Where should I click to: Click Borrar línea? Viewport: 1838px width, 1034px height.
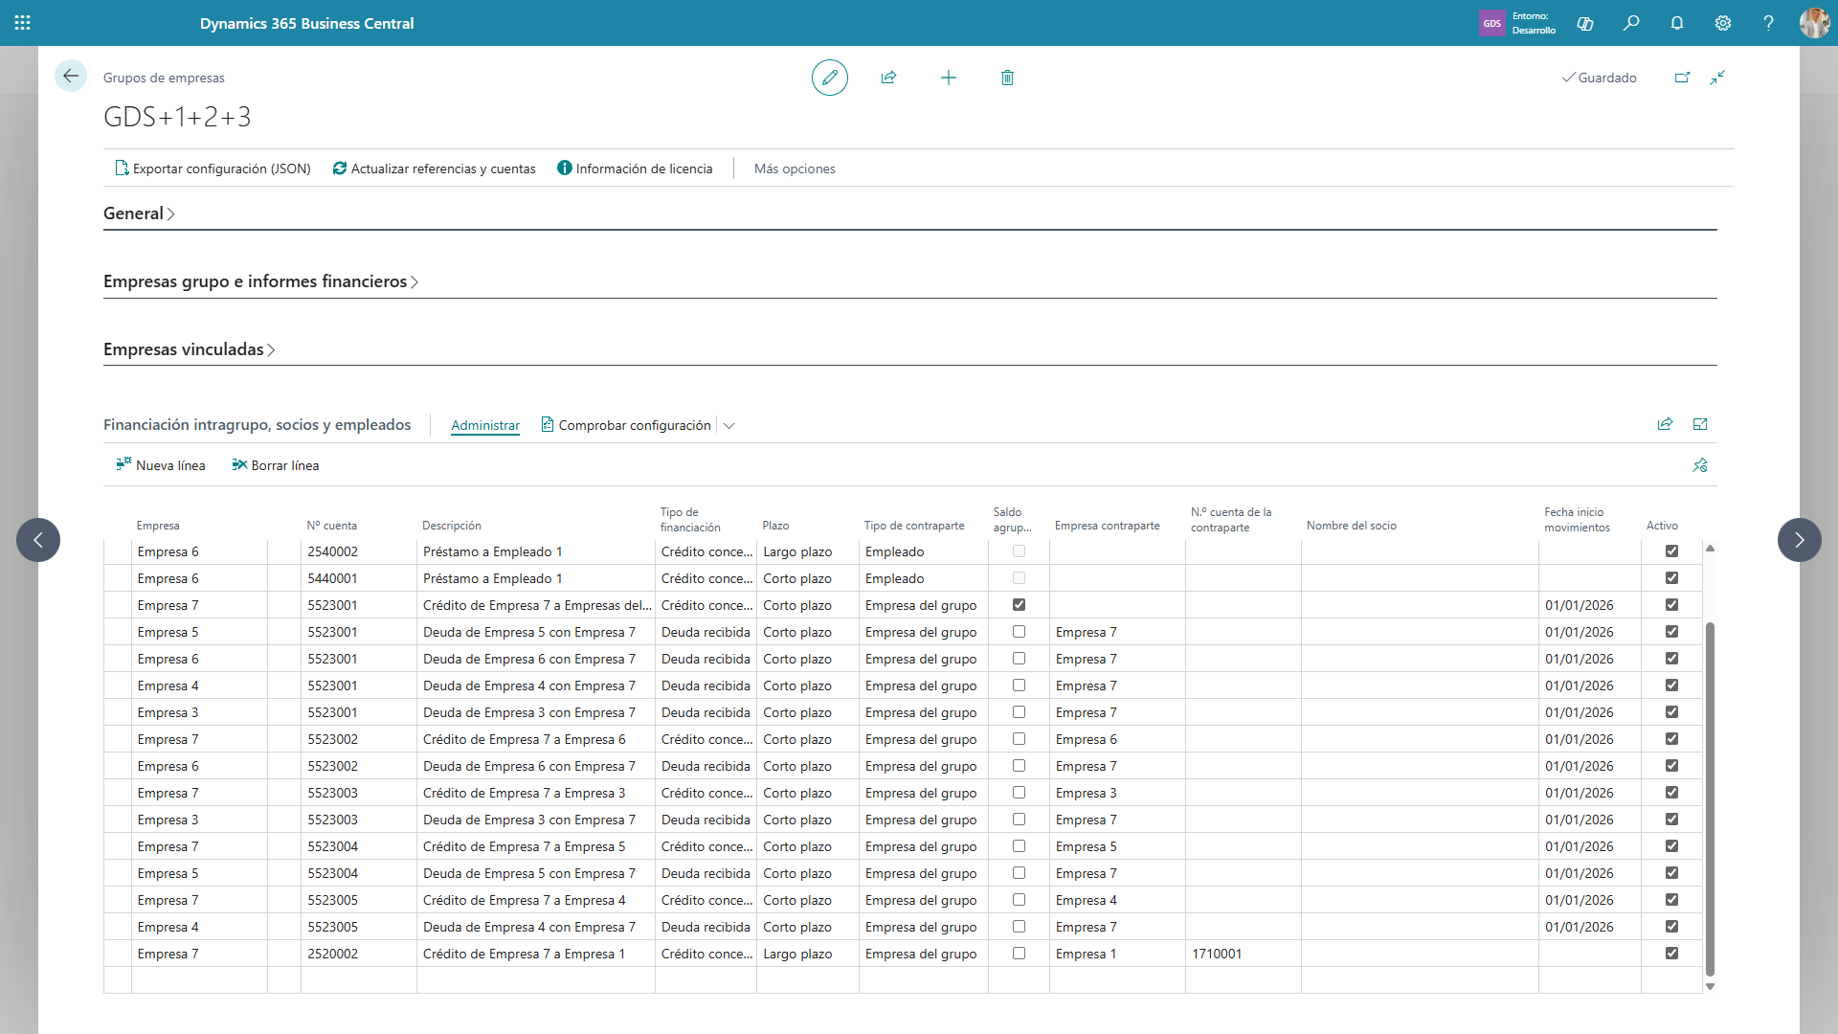tap(276, 465)
